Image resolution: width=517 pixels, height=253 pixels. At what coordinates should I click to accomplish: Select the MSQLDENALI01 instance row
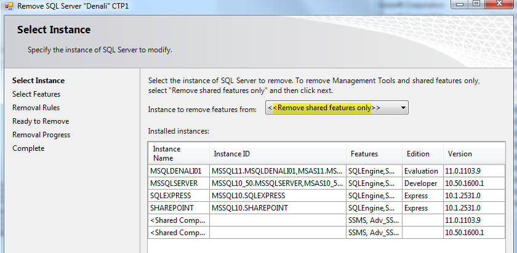point(326,171)
